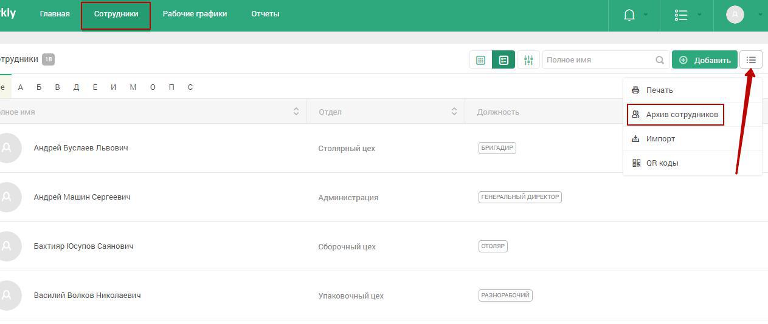Viewport: 768px width, 324px height.
Task: Click the search magnifier icon
Action: point(660,60)
